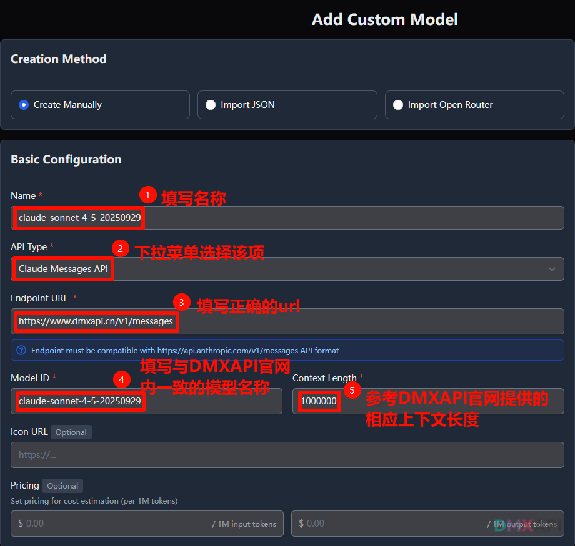This screenshot has width=575, height=546.
Task: Click the Icon URL input box
Action: pos(287,455)
